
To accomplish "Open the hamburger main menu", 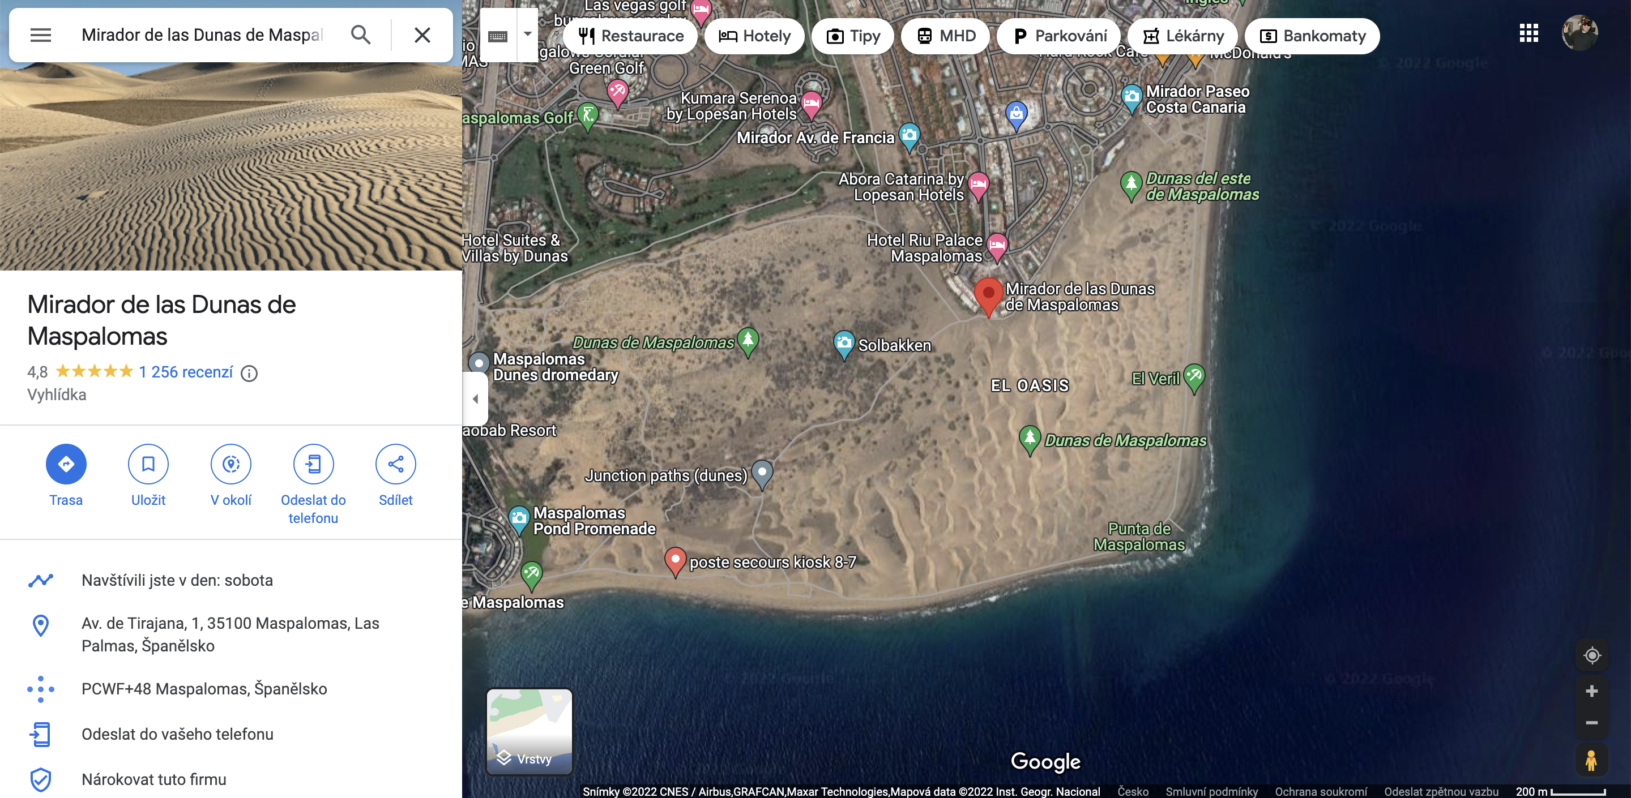I will click(x=41, y=35).
